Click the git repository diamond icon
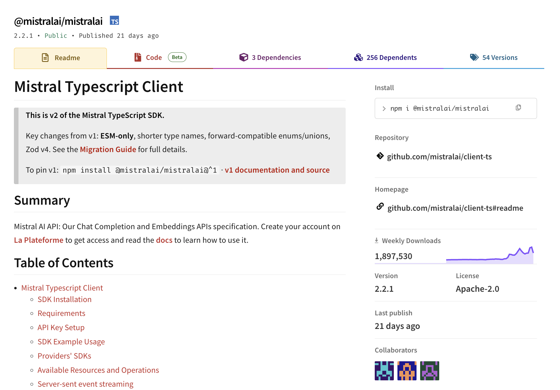The width and height of the screenshot is (560, 390). pyautogui.click(x=380, y=156)
